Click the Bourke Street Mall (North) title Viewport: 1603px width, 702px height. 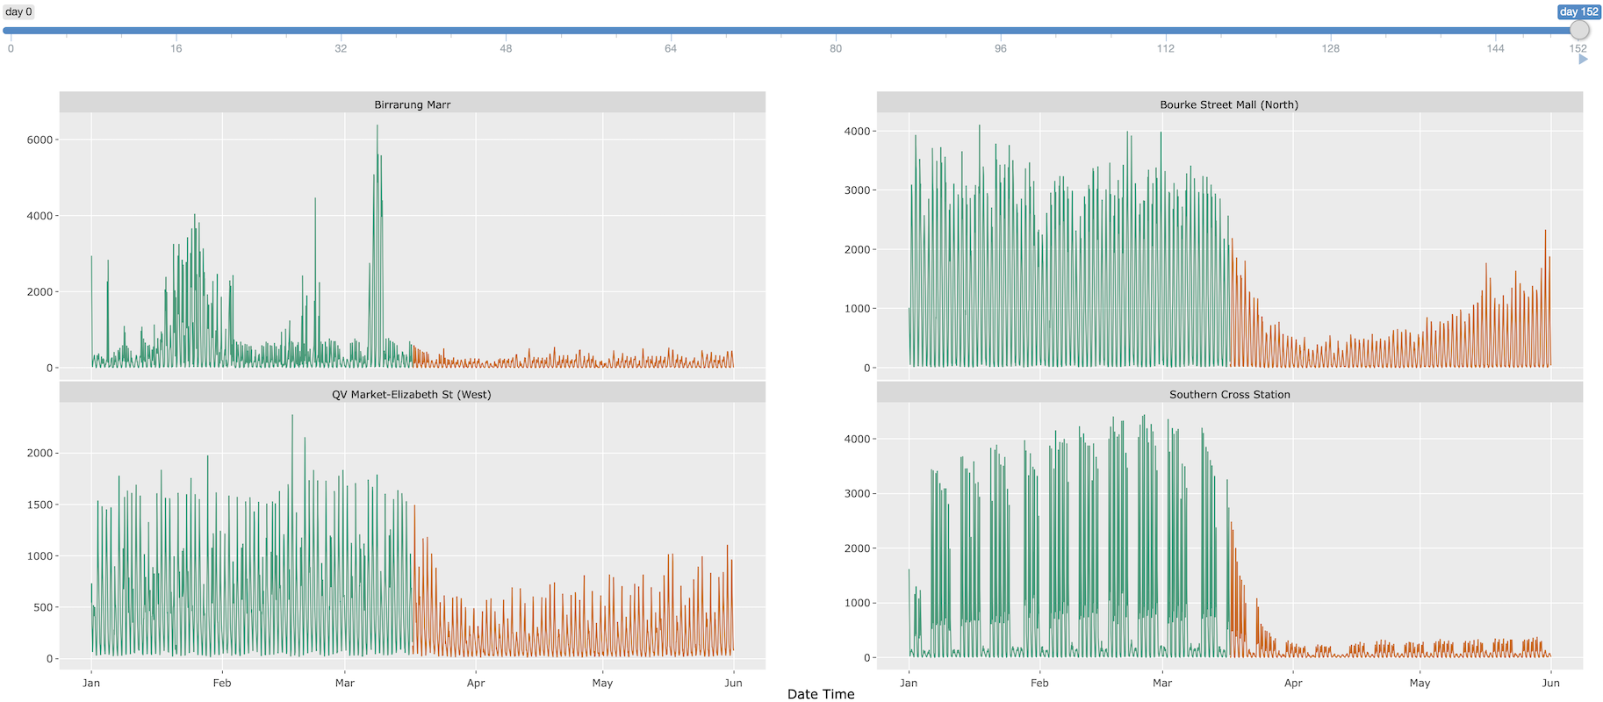point(1229,104)
